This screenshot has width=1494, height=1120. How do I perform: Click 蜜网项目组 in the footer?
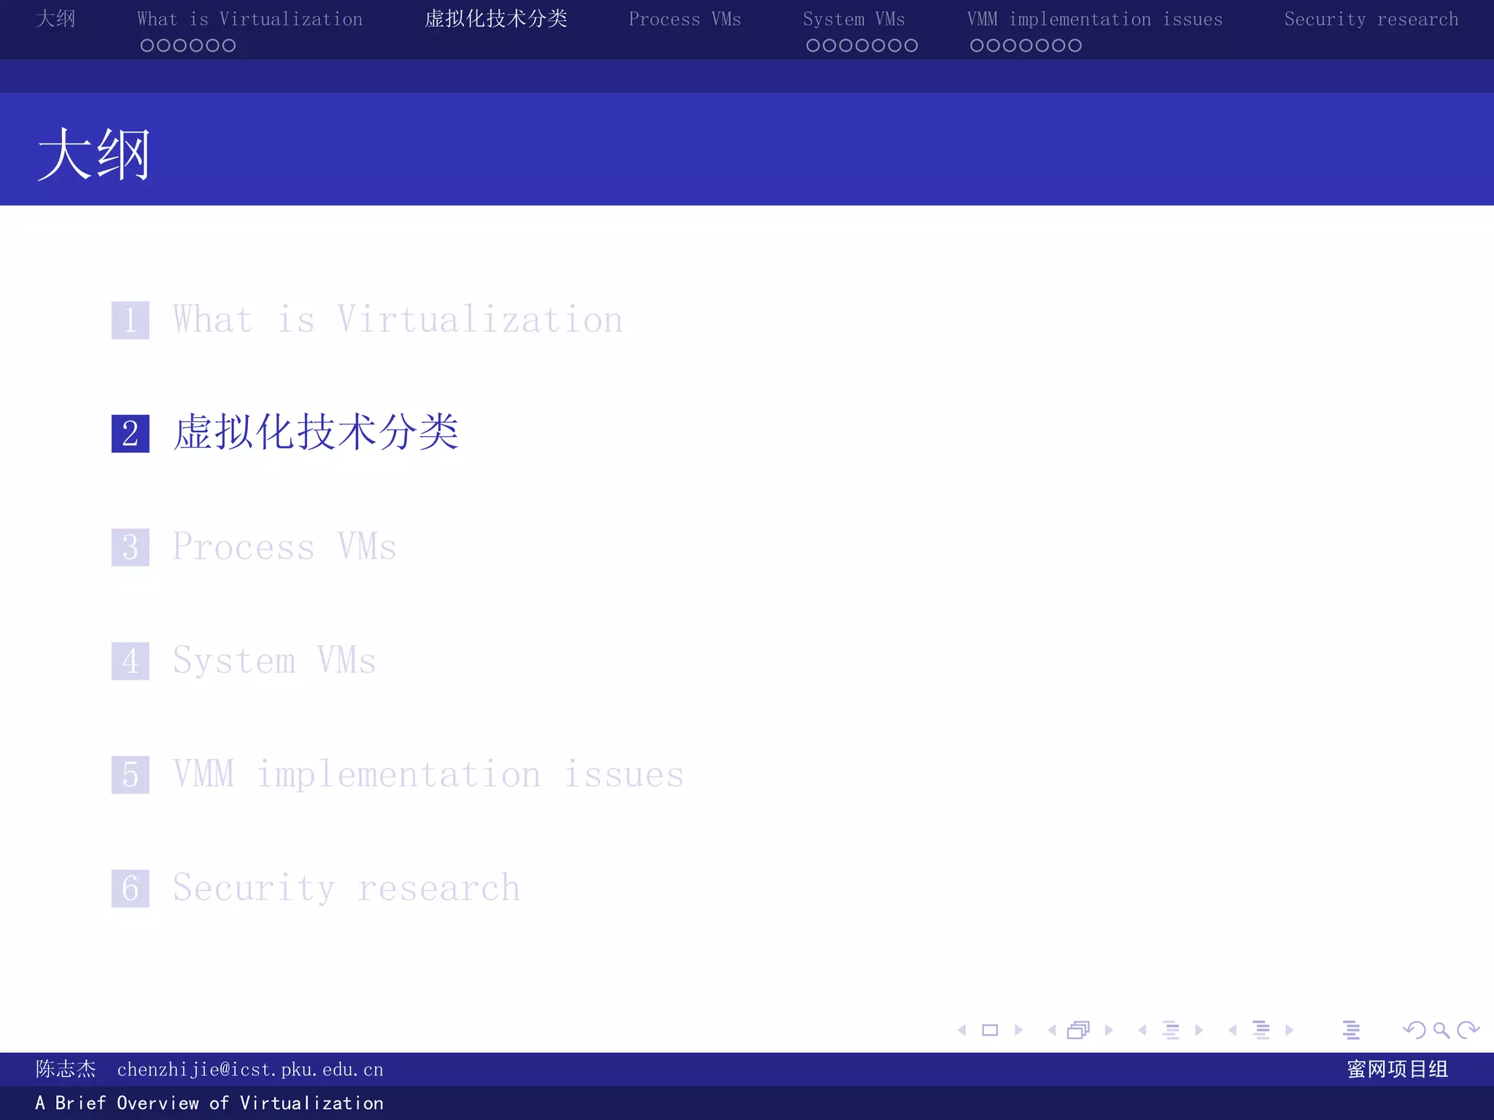(1398, 1069)
